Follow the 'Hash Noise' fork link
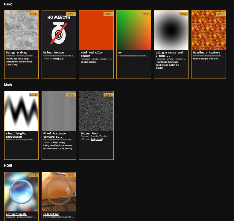The width and height of the screenshot is (234, 221). coord(59,142)
